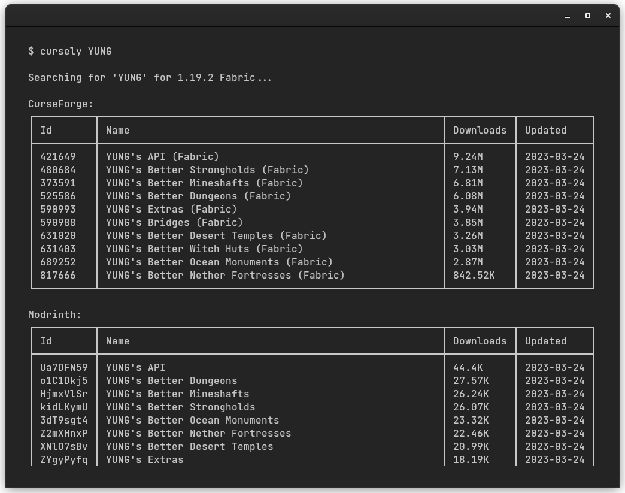Click the 3.26M downloads value
625x493 pixels.
(x=468, y=236)
